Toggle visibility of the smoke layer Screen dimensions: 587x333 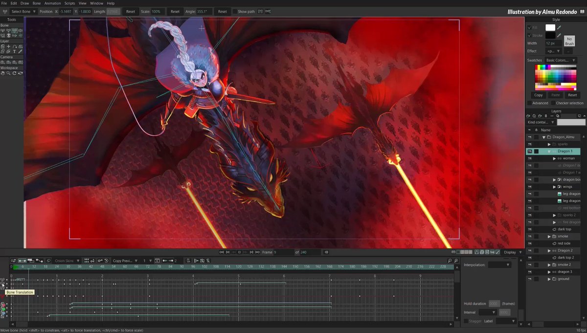[529, 236]
